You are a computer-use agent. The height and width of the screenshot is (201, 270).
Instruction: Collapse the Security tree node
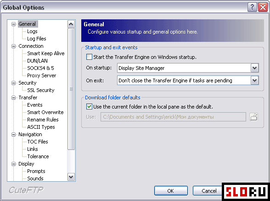13,83
